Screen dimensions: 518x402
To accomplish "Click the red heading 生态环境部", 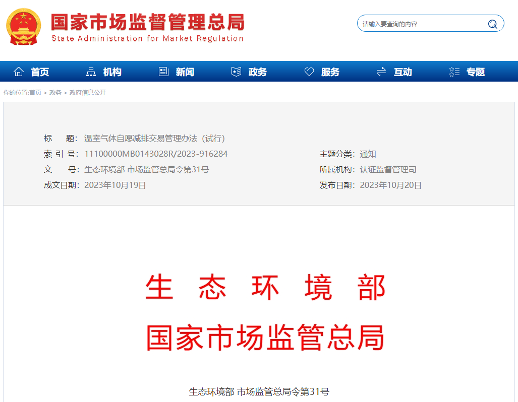I will pyautogui.click(x=265, y=287).
